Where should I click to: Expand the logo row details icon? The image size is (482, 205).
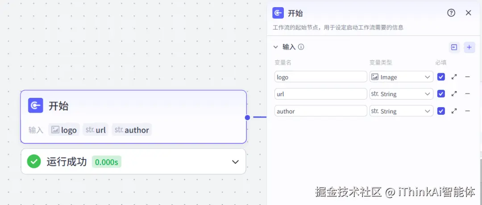point(454,77)
